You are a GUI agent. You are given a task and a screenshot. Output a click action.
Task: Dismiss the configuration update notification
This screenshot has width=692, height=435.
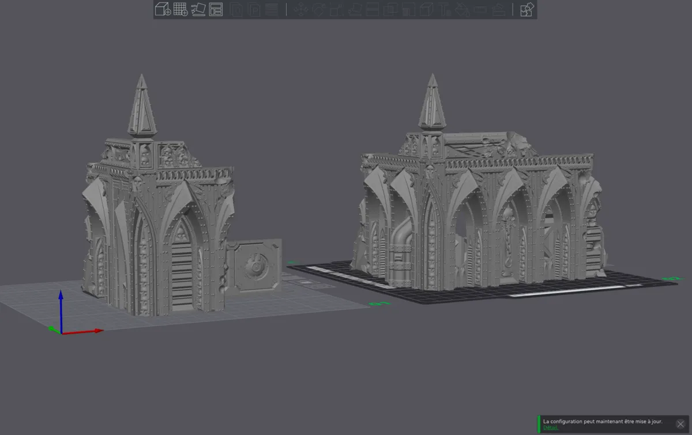coord(680,424)
